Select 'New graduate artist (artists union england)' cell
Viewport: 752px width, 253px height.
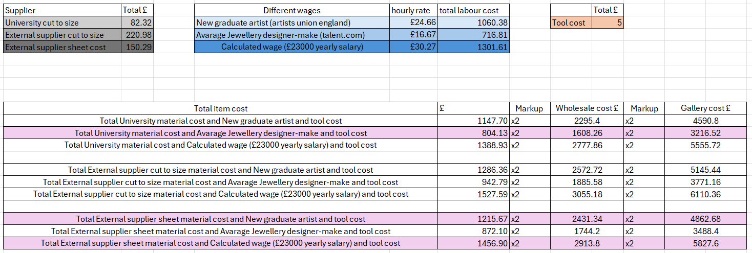292,22
